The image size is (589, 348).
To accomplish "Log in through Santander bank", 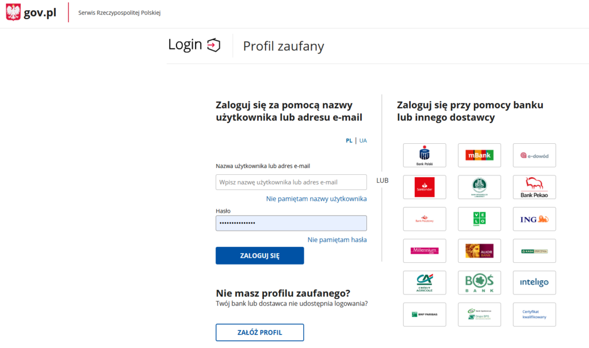I will click(x=424, y=187).
